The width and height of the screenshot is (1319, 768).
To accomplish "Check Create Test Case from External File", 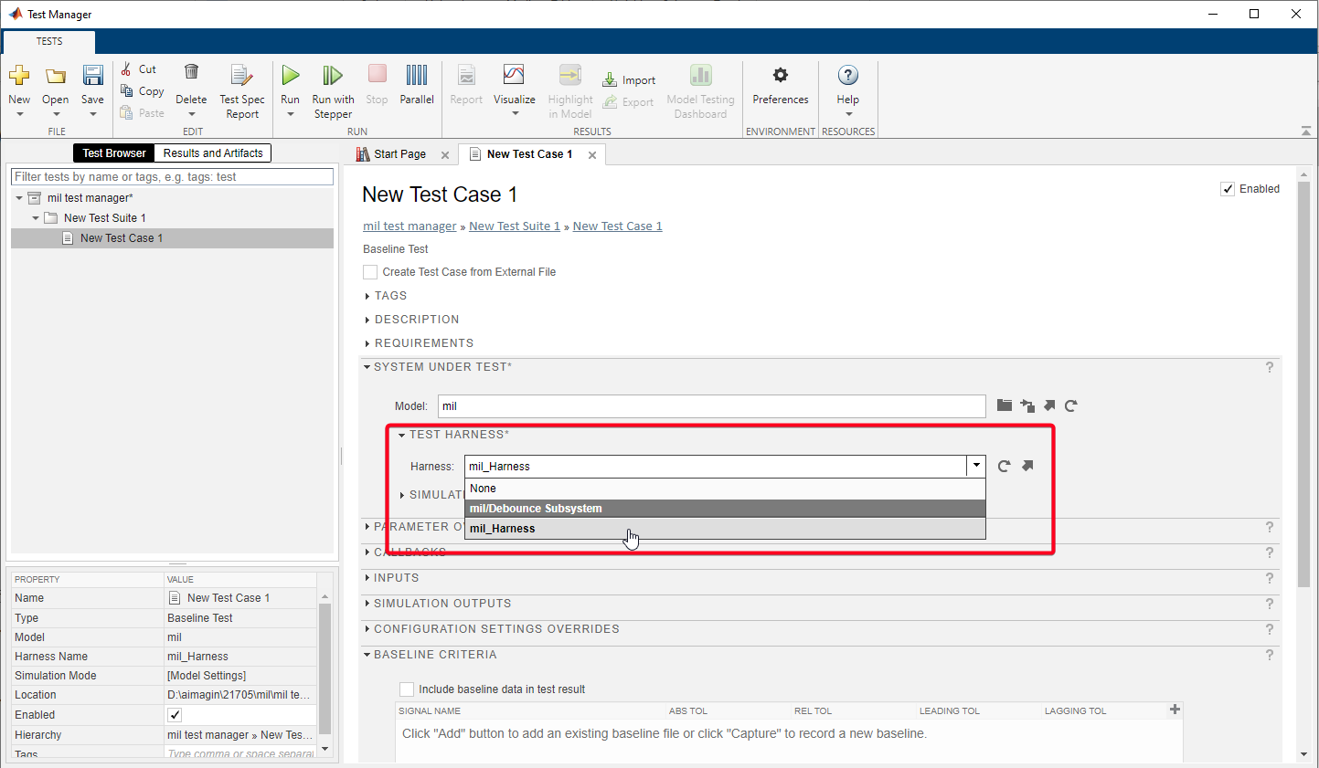I will [x=370, y=272].
